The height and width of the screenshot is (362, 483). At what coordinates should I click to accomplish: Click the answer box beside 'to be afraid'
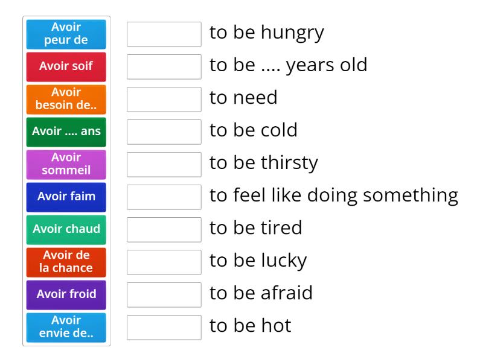tap(164, 295)
